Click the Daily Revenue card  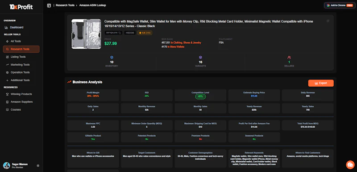[308, 95]
